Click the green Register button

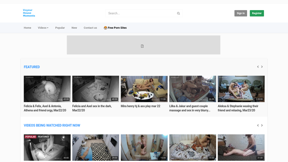[257, 13]
